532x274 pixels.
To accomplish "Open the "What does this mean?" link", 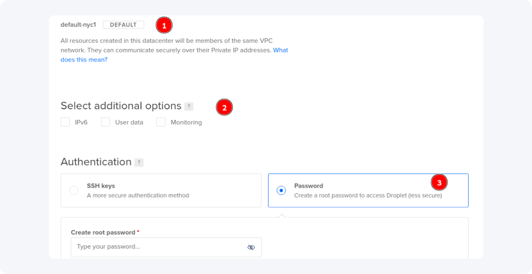I will pos(84,60).
